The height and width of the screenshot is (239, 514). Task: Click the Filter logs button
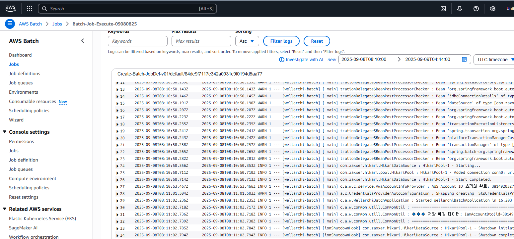click(281, 41)
